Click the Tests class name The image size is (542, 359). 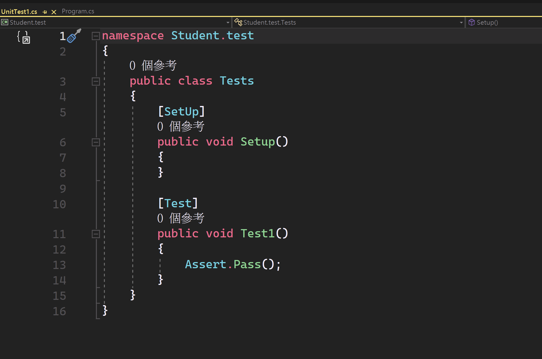coord(237,81)
